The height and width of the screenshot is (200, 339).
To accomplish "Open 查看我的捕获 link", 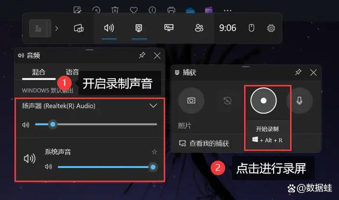I will (204, 143).
